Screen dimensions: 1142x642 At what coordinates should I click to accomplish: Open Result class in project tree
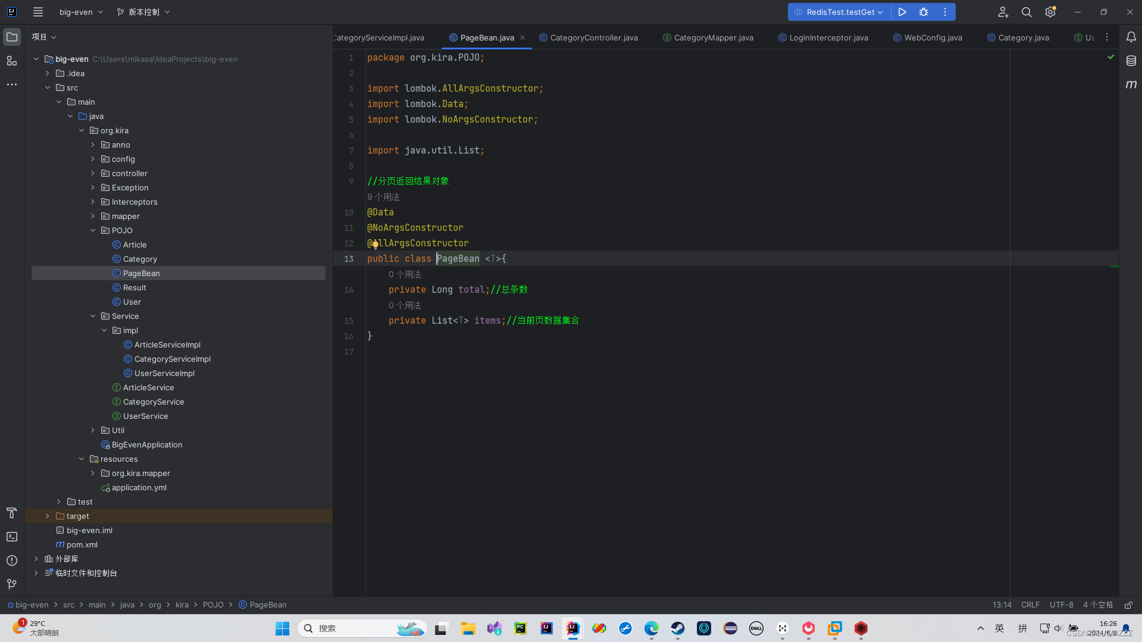click(x=134, y=288)
